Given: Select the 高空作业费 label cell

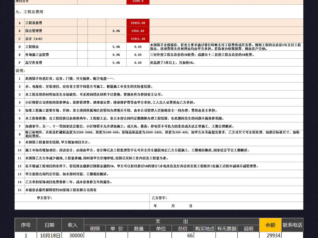Looking at the screenshot, I should point(51,63).
